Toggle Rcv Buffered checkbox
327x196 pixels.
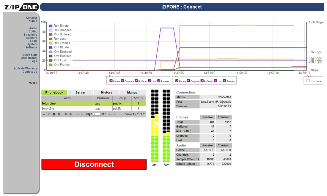[136, 81]
